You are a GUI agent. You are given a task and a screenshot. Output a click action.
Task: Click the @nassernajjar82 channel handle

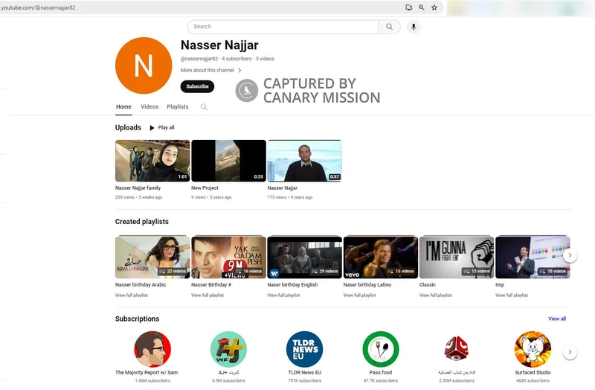coord(199,59)
